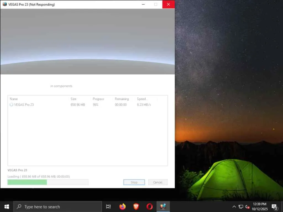Click the Stop button in installer
283x212 pixels.
pyautogui.click(x=134, y=182)
